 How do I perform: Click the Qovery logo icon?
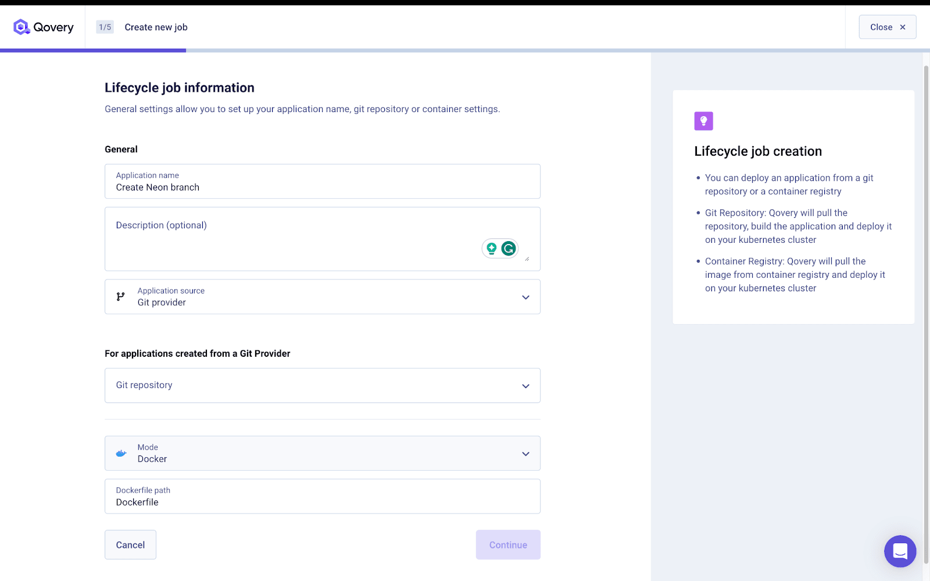pos(22,27)
